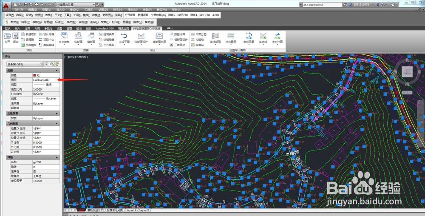Click the Save disk quick access icon

click(x=26, y=5)
